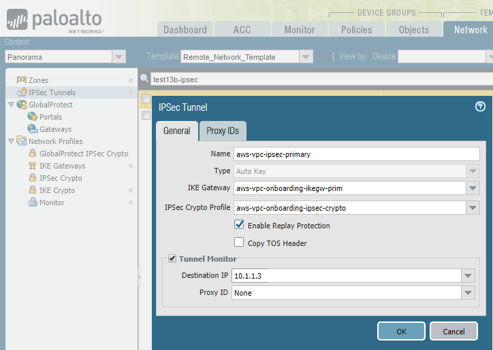Screen dimensions: 493x350
Task: Open the Context Panorama dropdown
Action: pyautogui.click(x=119, y=57)
